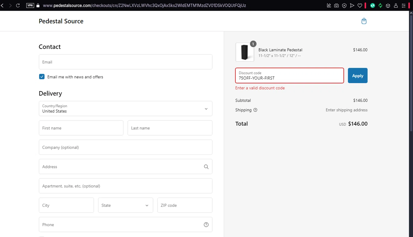Screen dimensions: 413x237
Task: Open the ad blocker shield icon
Action: click(344, 5)
